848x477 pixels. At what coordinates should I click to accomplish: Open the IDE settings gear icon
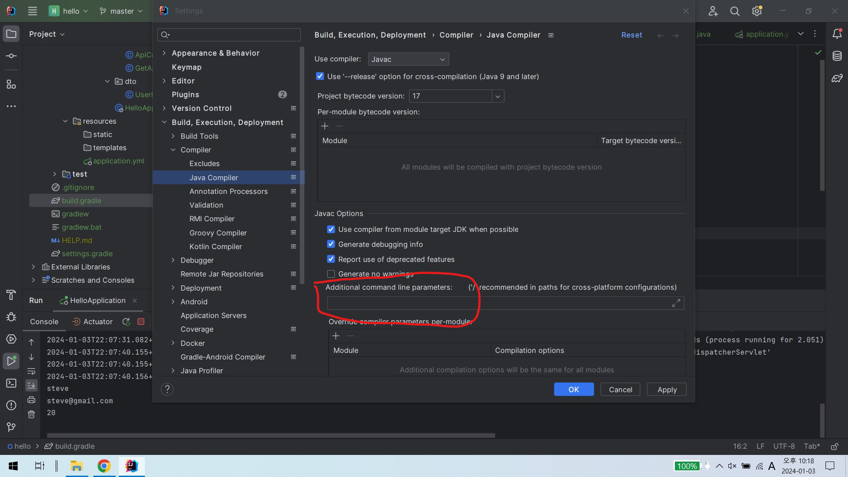757,11
